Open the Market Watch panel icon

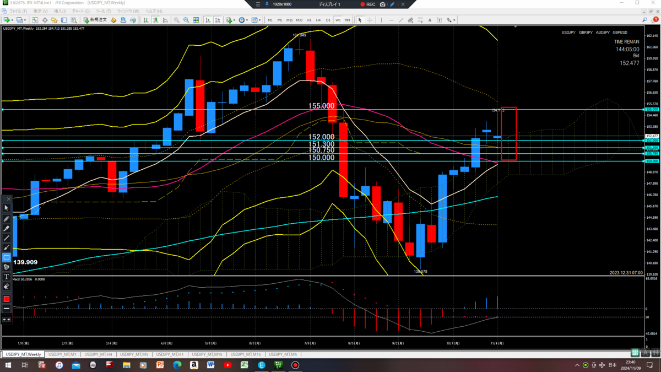(35, 20)
